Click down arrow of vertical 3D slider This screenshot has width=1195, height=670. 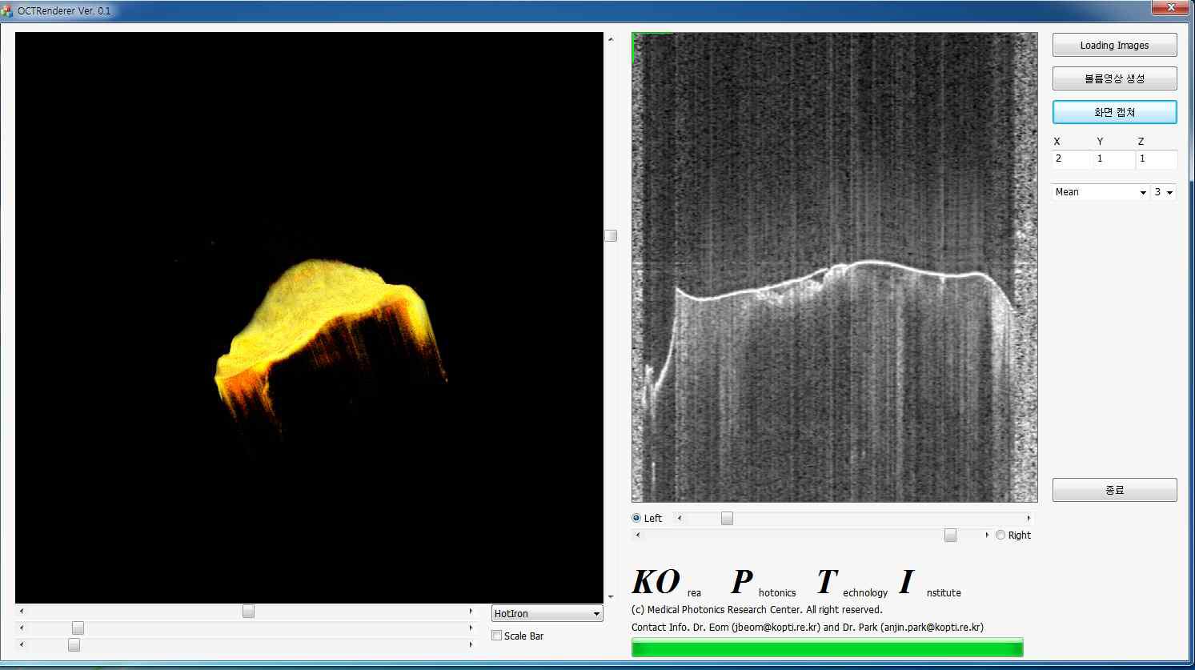coord(611,597)
